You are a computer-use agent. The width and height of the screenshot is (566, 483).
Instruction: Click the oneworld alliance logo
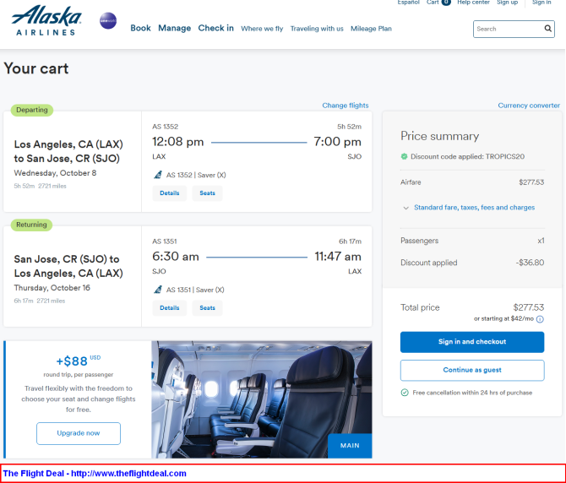[x=108, y=21]
